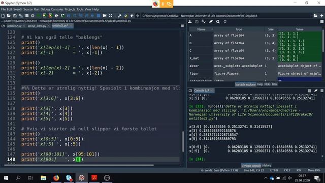Click the In [34] console prompt
This screenshot has height=183, width=325.
pos(197,159)
